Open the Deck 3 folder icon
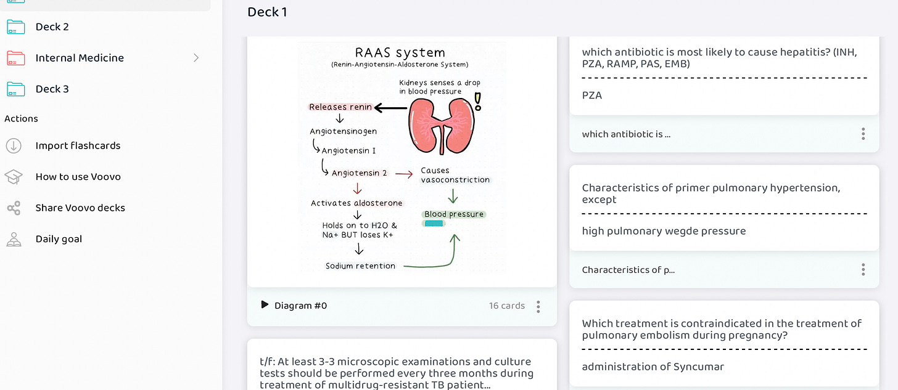898x390 pixels. [x=15, y=89]
